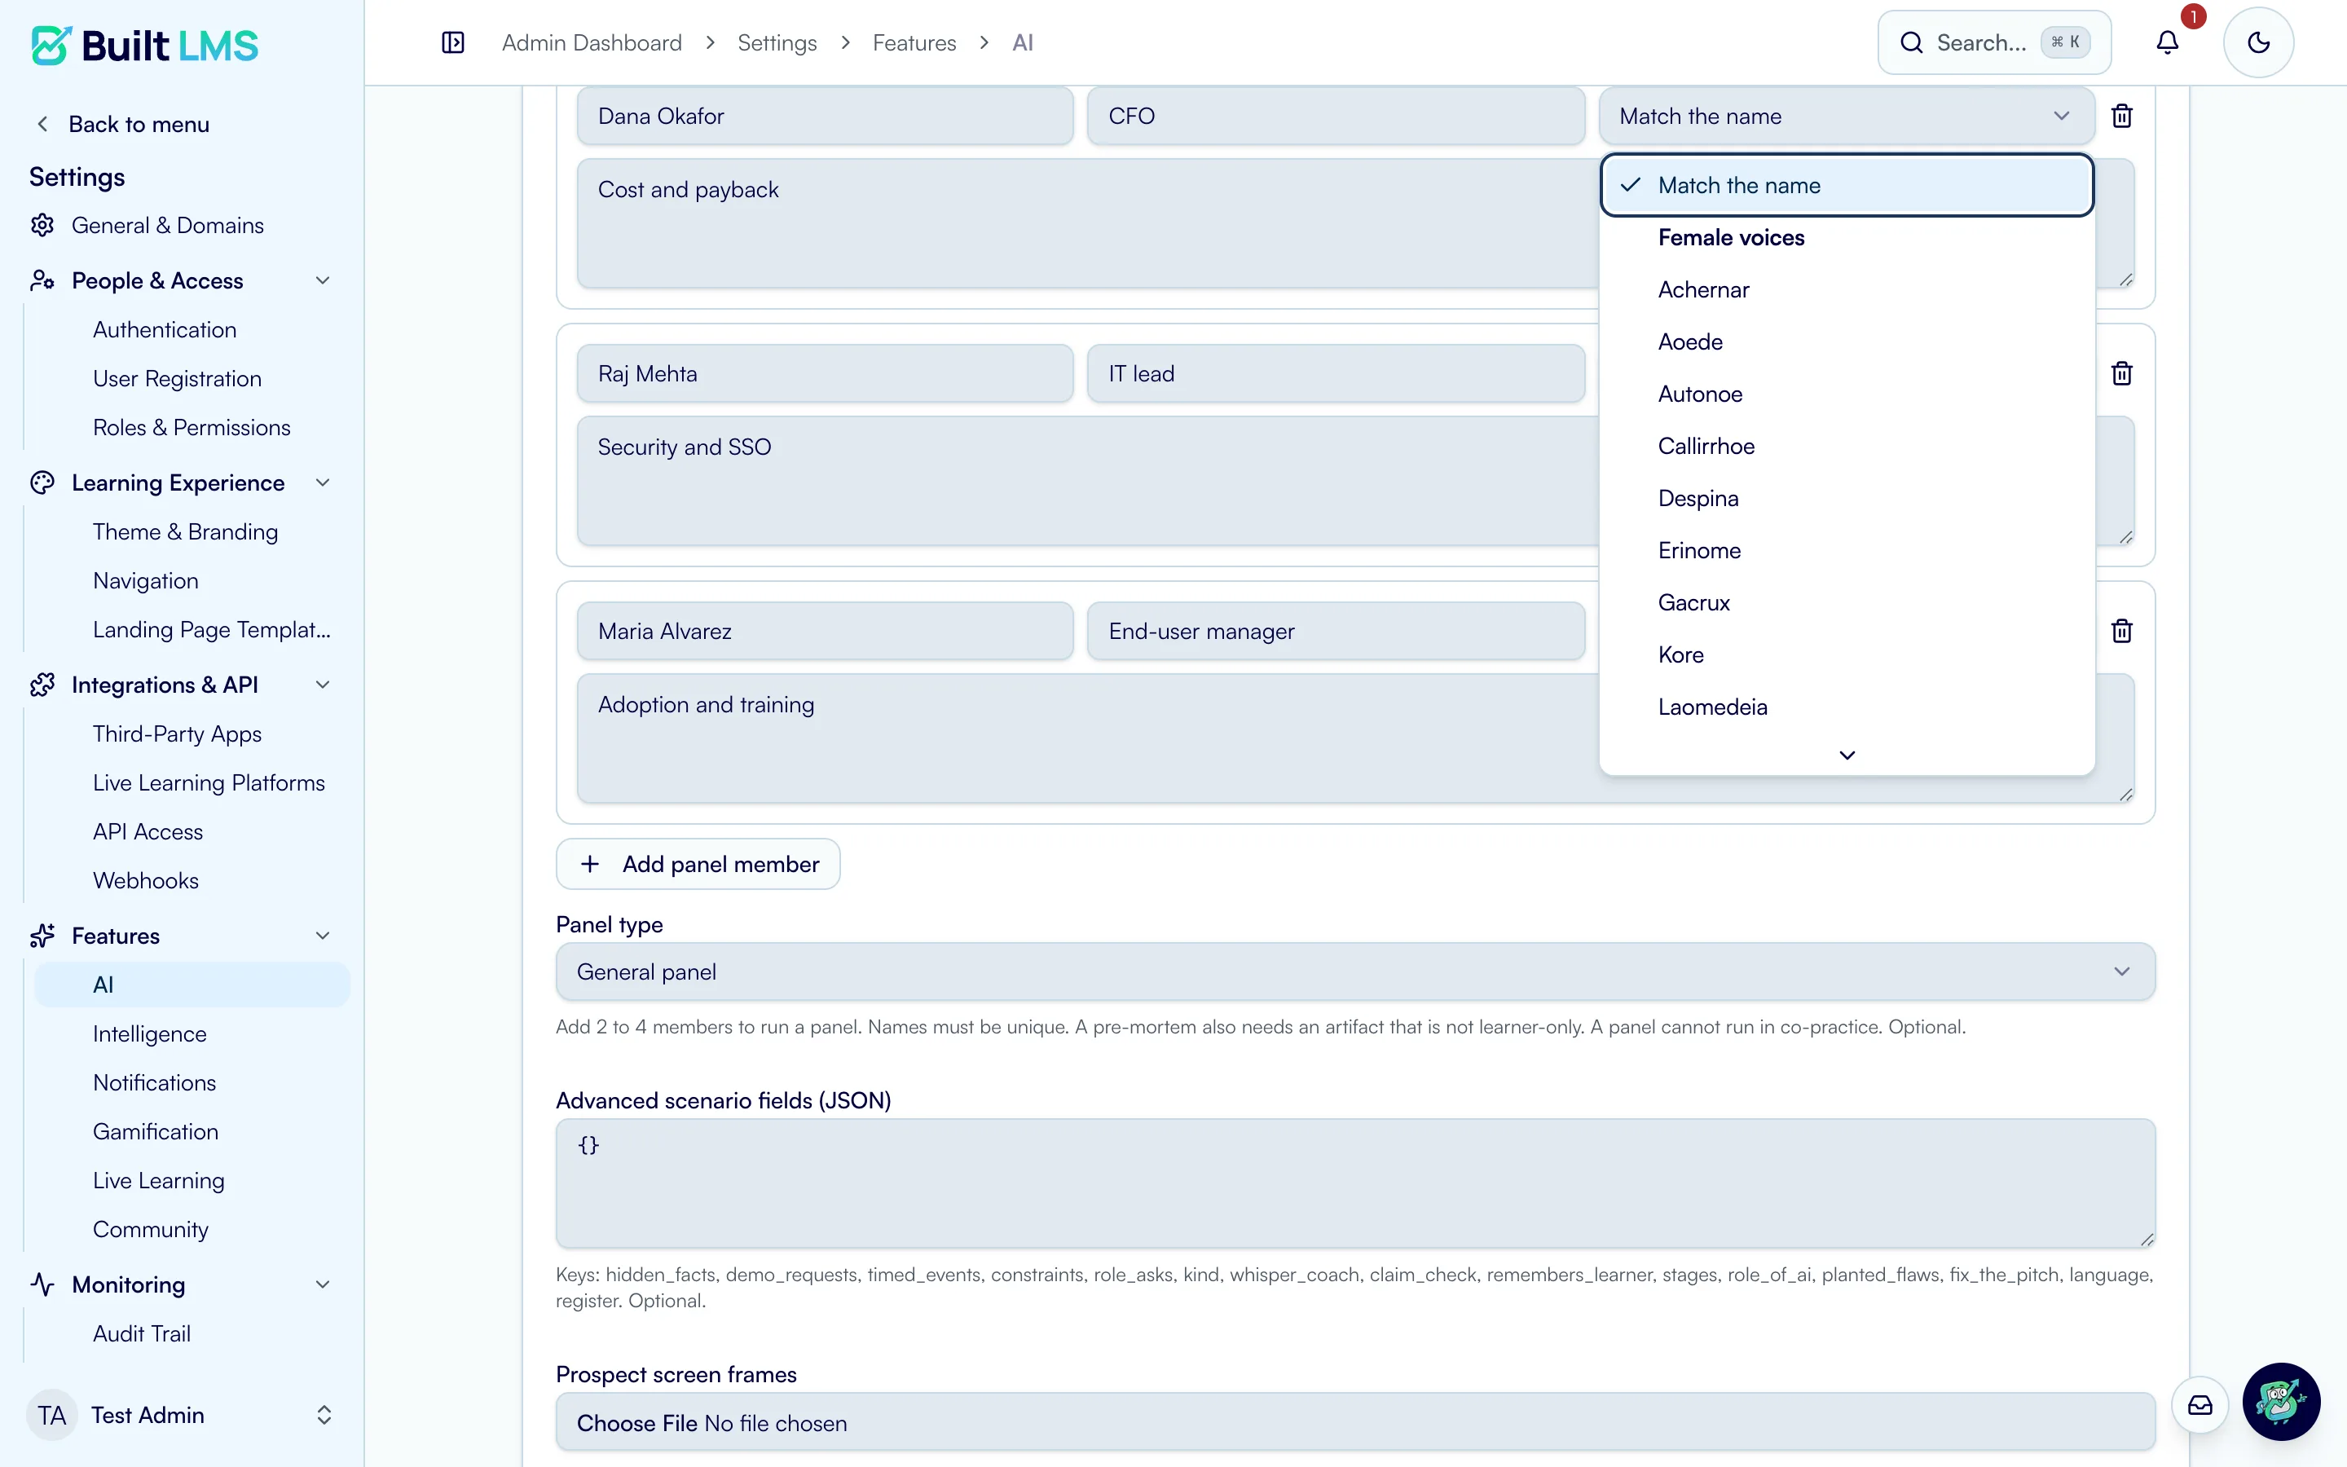Open the mascot chat assistant

click(x=2281, y=1402)
